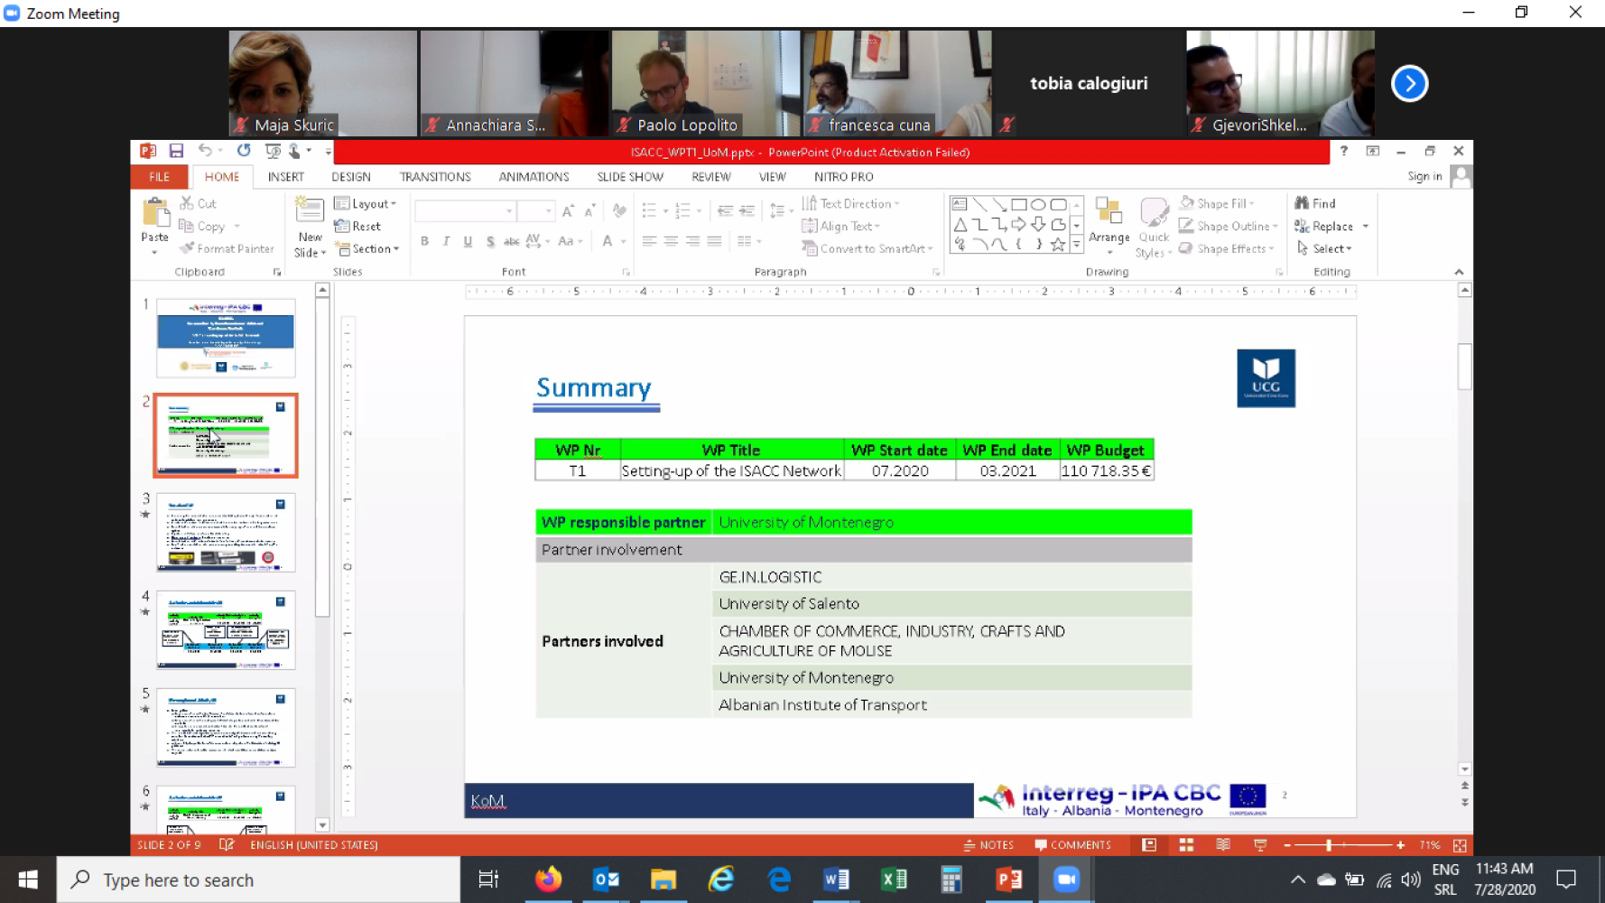Click the New Slide icon
1605x903 pixels.
click(x=310, y=213)
